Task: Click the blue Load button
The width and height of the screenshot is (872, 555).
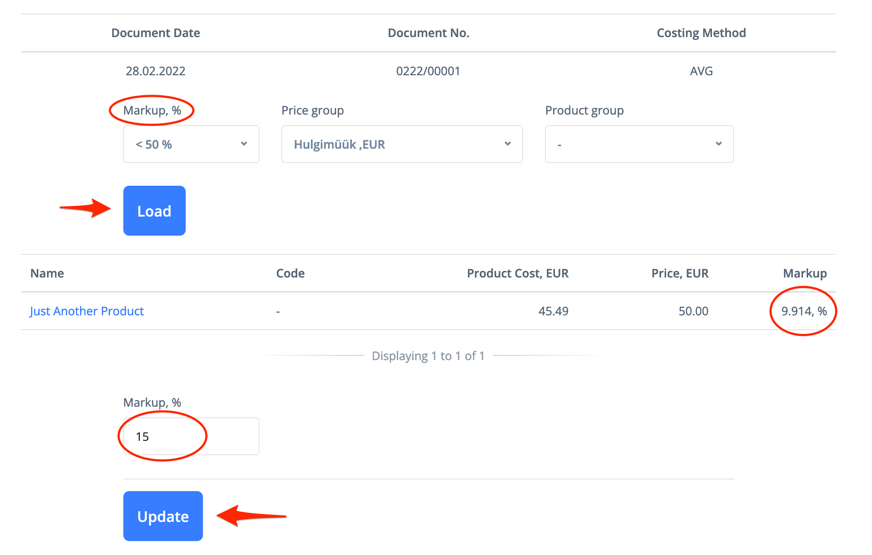Action: click(x=154, y=211)
